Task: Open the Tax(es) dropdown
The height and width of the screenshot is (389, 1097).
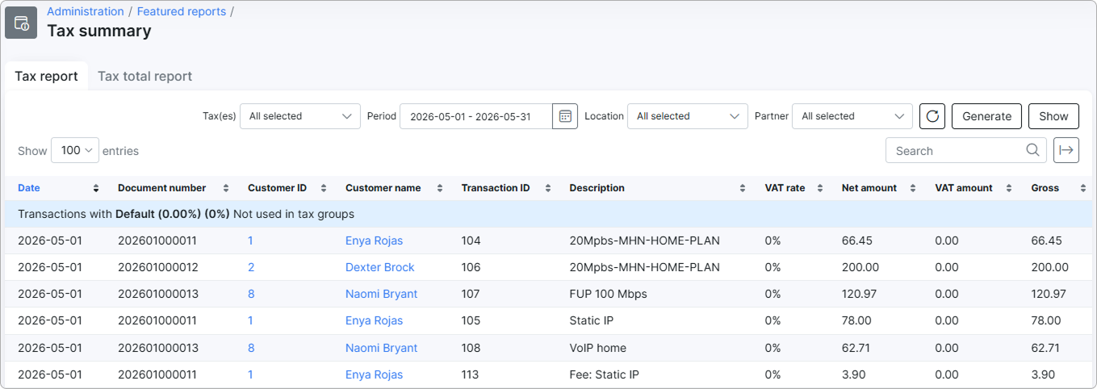Action: [300, 116]
